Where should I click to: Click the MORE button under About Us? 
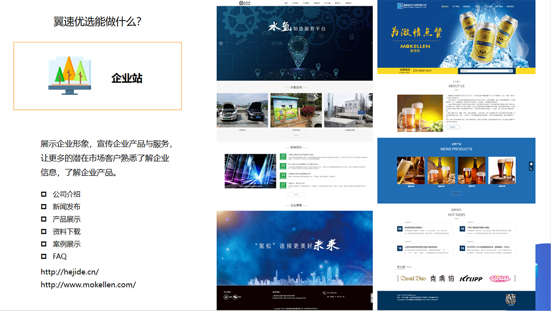click(453, 127)
